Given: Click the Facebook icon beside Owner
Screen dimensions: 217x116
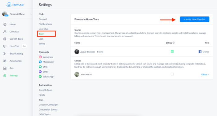Looking at the screenshot, I should pyautogui.click(x=200, y=51).
